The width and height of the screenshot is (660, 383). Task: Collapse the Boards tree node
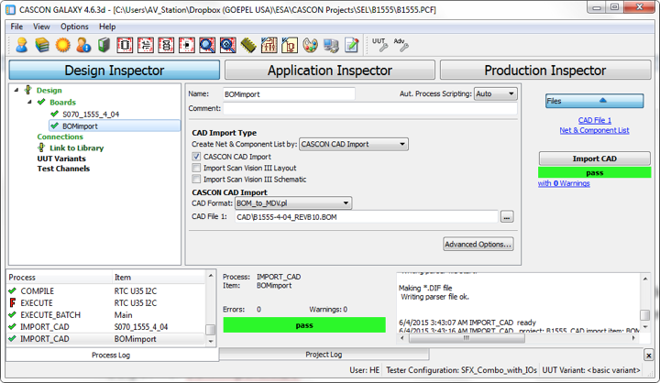tap(29, 102)
